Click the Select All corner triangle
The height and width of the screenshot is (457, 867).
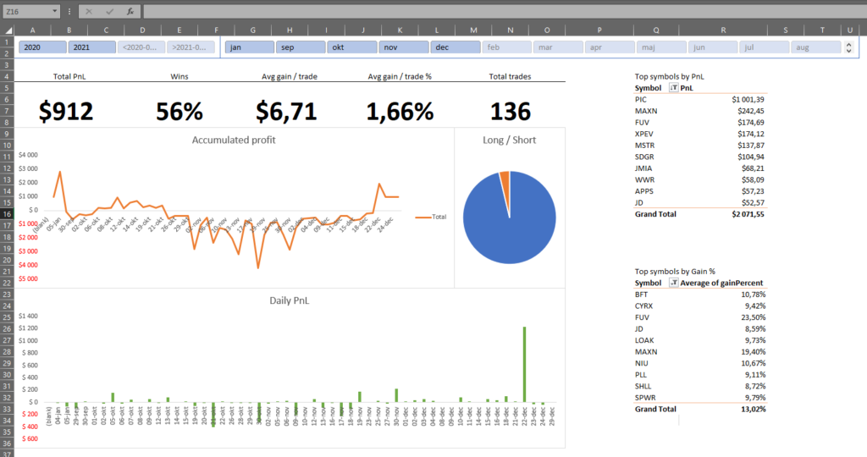7,30
